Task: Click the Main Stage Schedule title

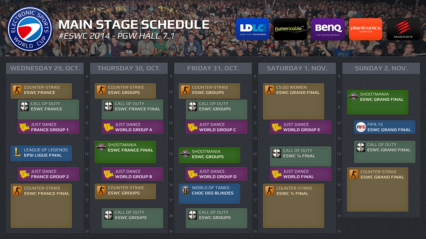Action: tap(134, 24)
